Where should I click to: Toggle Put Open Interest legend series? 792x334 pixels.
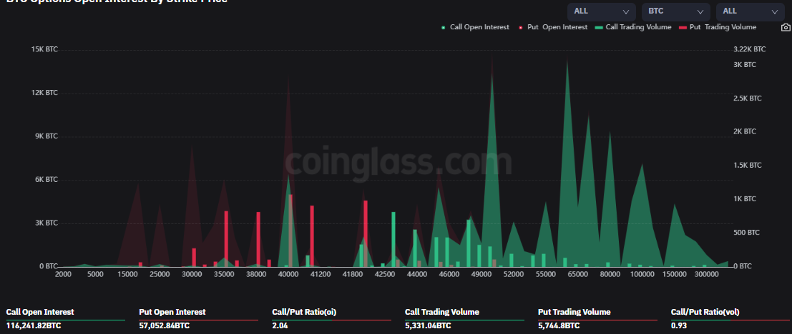click(x=553, y=27)
